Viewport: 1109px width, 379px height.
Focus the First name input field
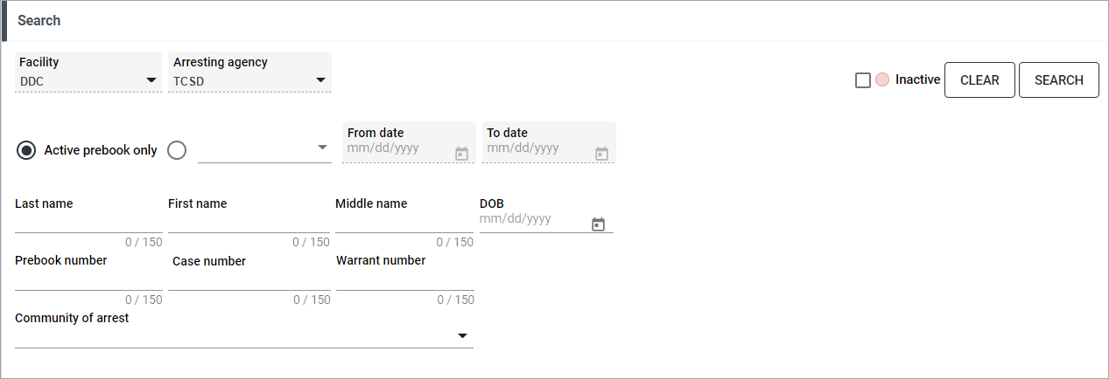pyautogui.click(x=249, y=224)
